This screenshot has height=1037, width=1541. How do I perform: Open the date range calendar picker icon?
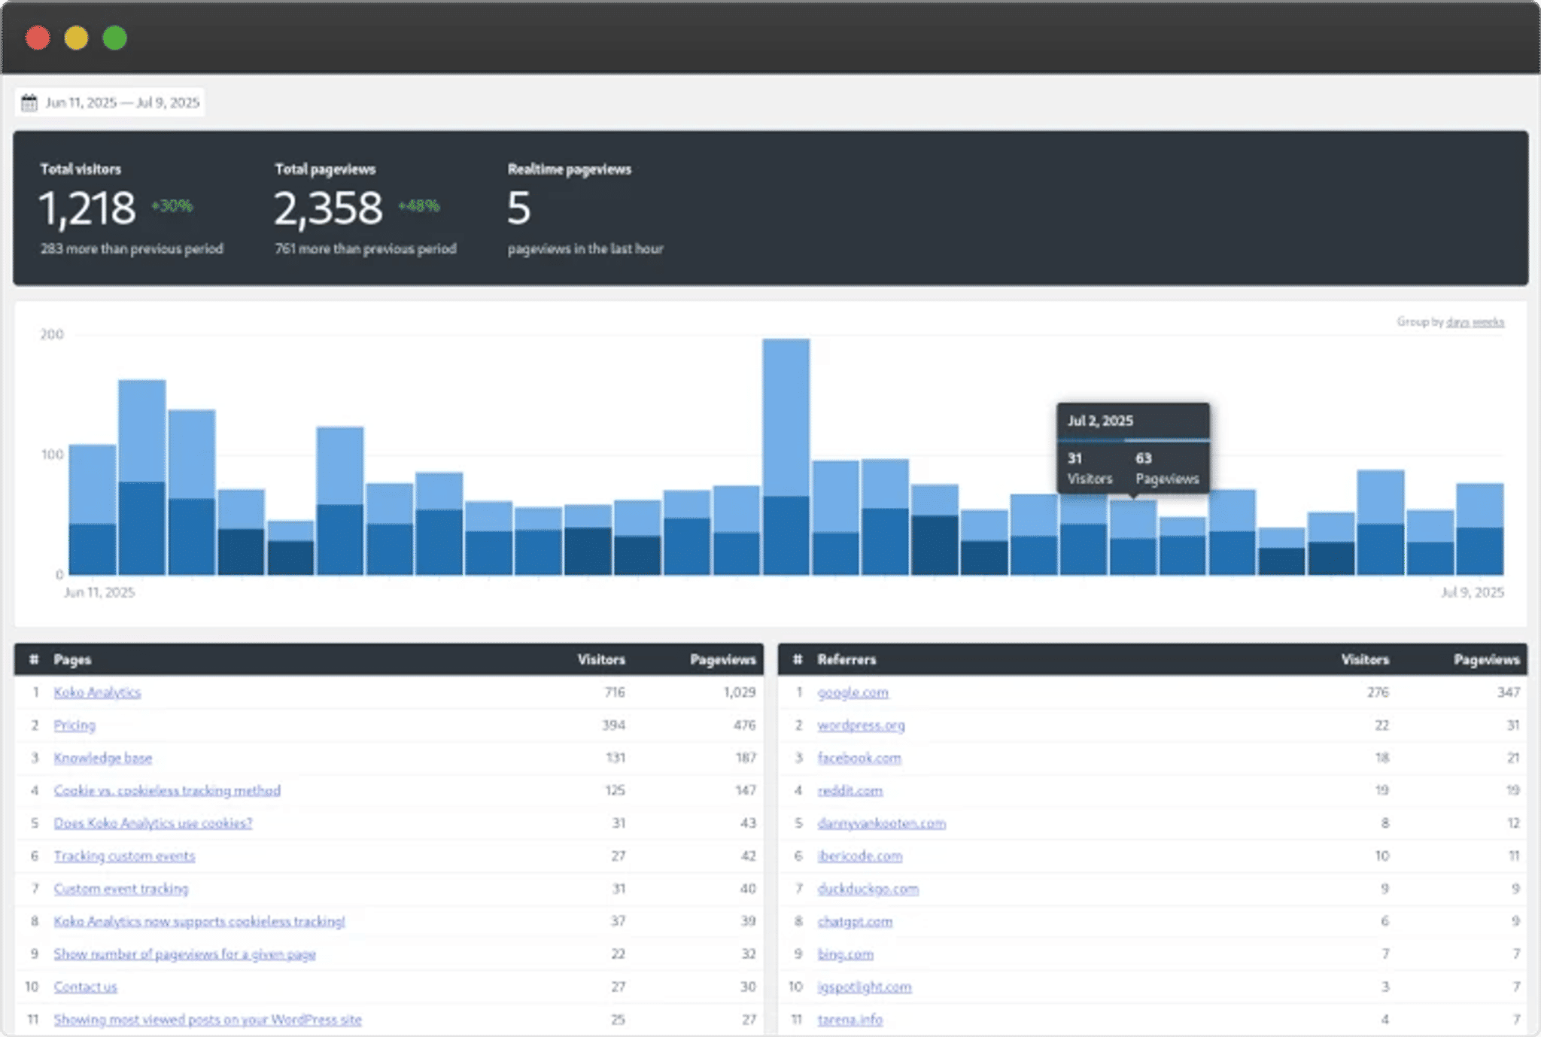(x=29, y=102)
